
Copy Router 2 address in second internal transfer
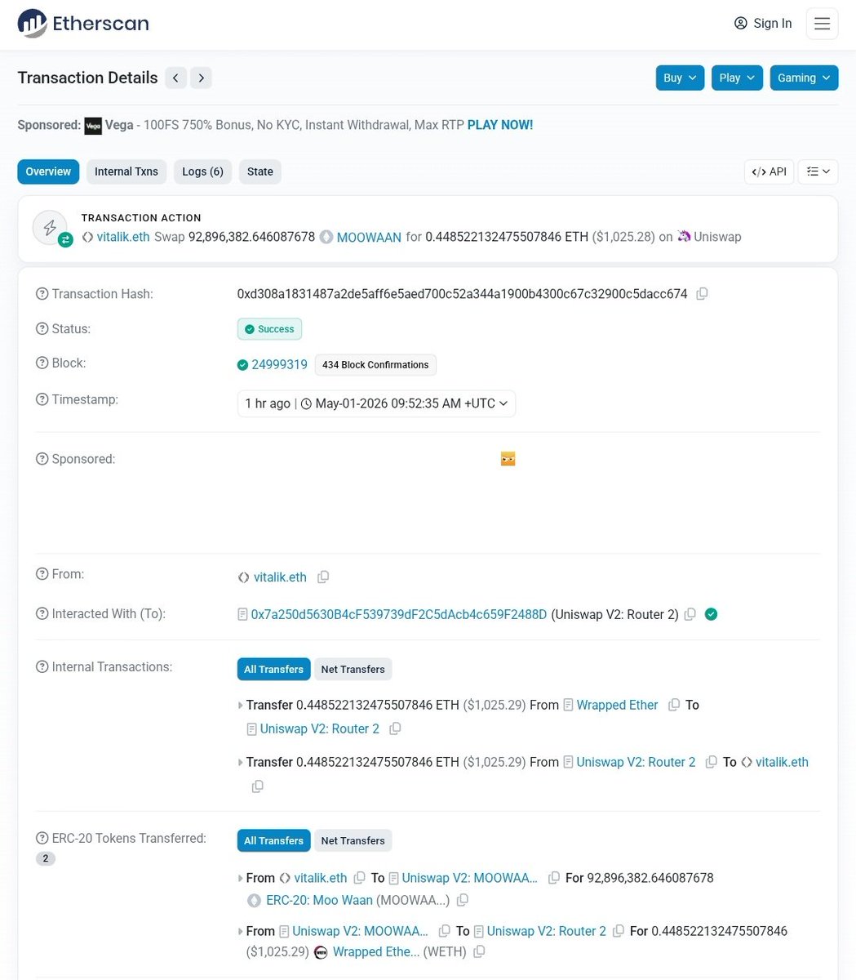tap(712, 762)
